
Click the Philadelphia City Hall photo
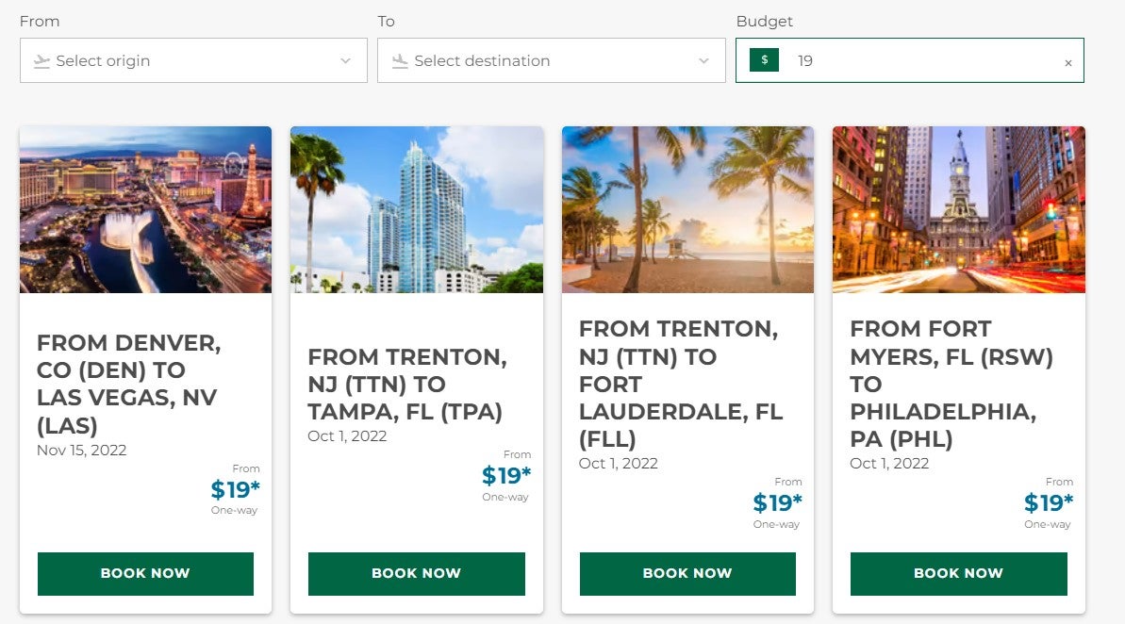coord(958,208)
